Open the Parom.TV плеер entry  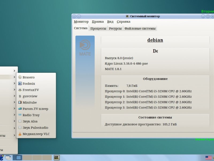click(x=36, y=109)
